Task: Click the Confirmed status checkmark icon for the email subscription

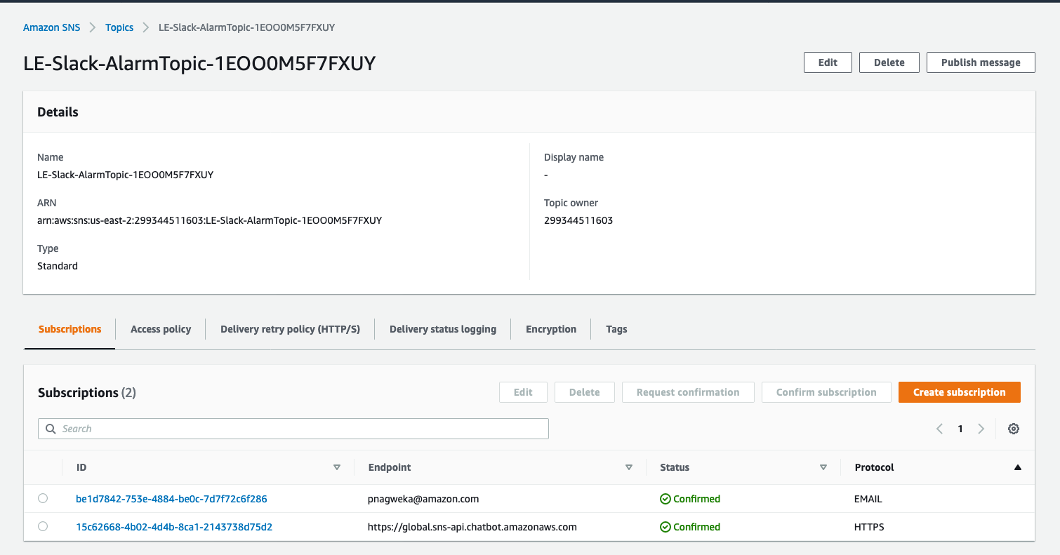Action: pyautogui.click(x=665, y=498)
